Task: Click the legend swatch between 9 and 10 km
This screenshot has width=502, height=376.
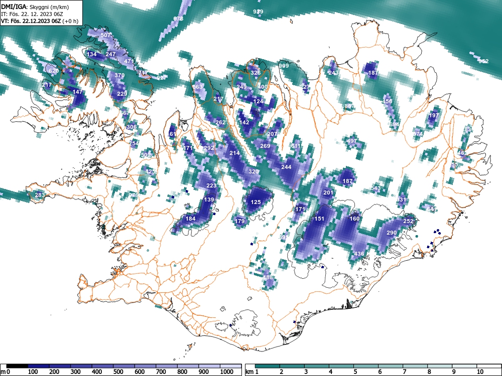Action: tap(464, 366)
